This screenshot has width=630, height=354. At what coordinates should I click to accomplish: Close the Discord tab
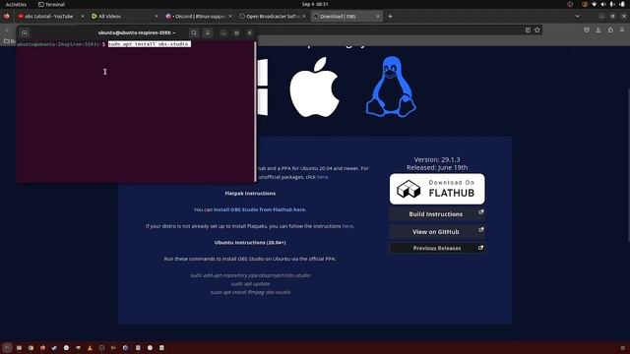pyautogui.click(x=230, y=17)
